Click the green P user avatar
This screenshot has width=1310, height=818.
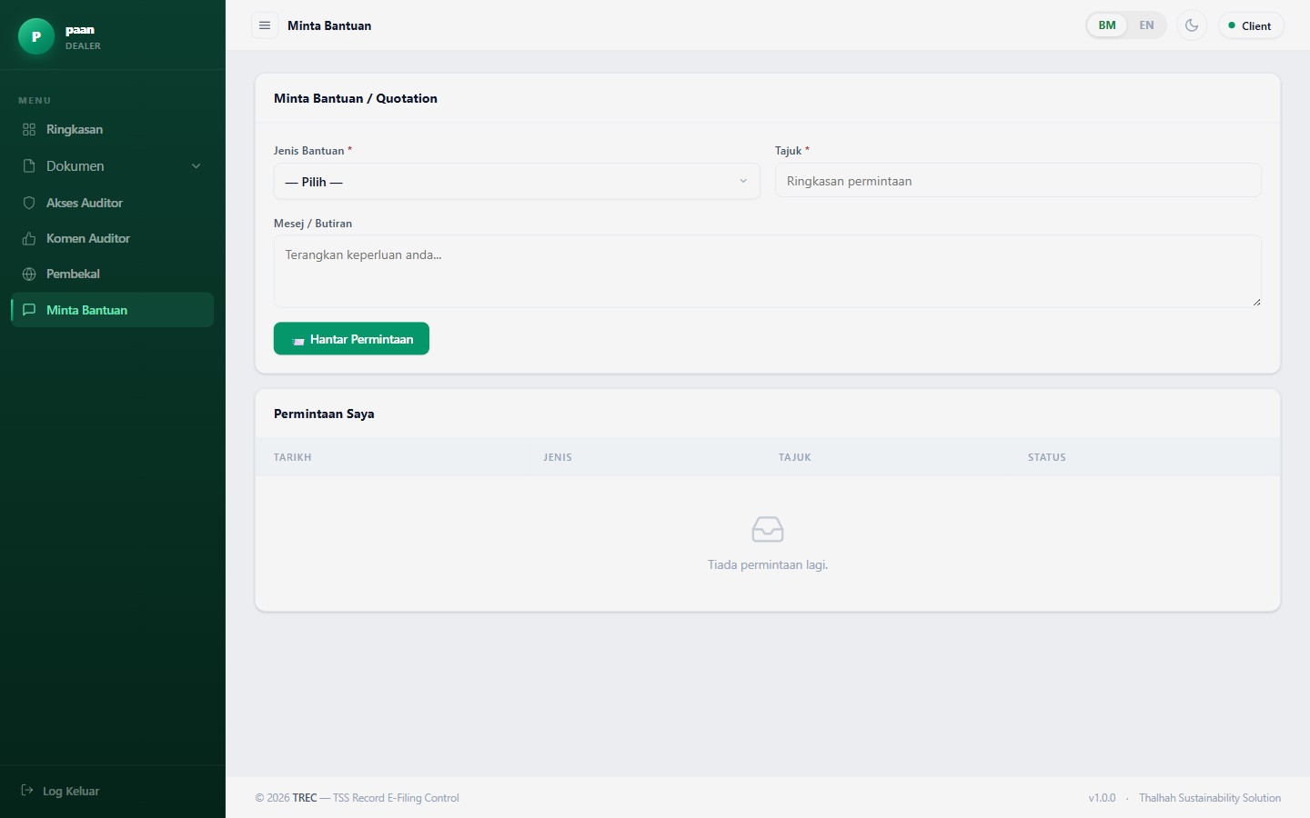pos(36,36)
